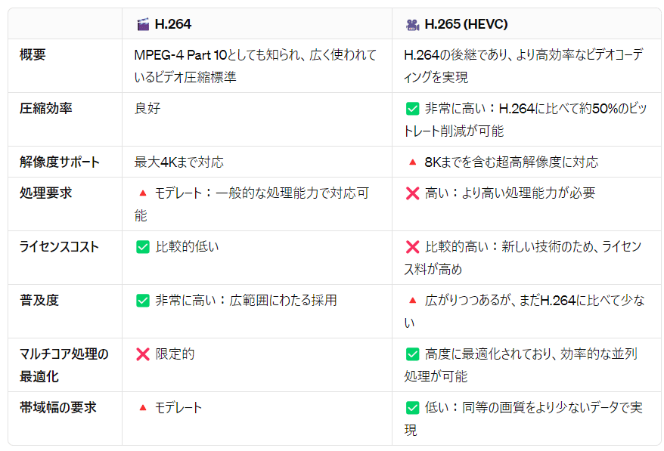Screen dimensions: 664x451
Task: Click the 概要 row label
Action: 33,55
